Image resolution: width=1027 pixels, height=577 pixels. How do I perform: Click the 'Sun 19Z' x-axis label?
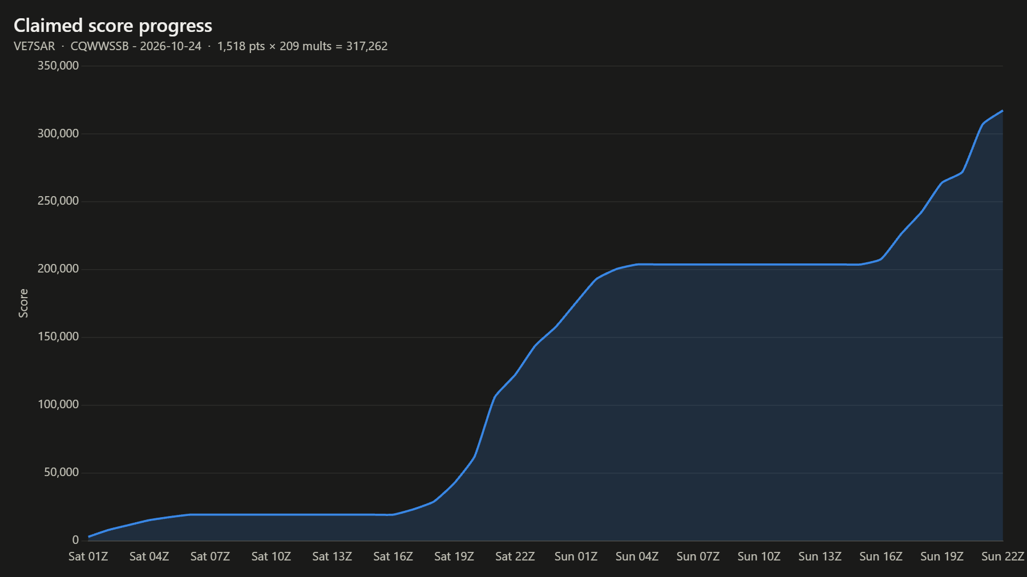tap(942, 556)
